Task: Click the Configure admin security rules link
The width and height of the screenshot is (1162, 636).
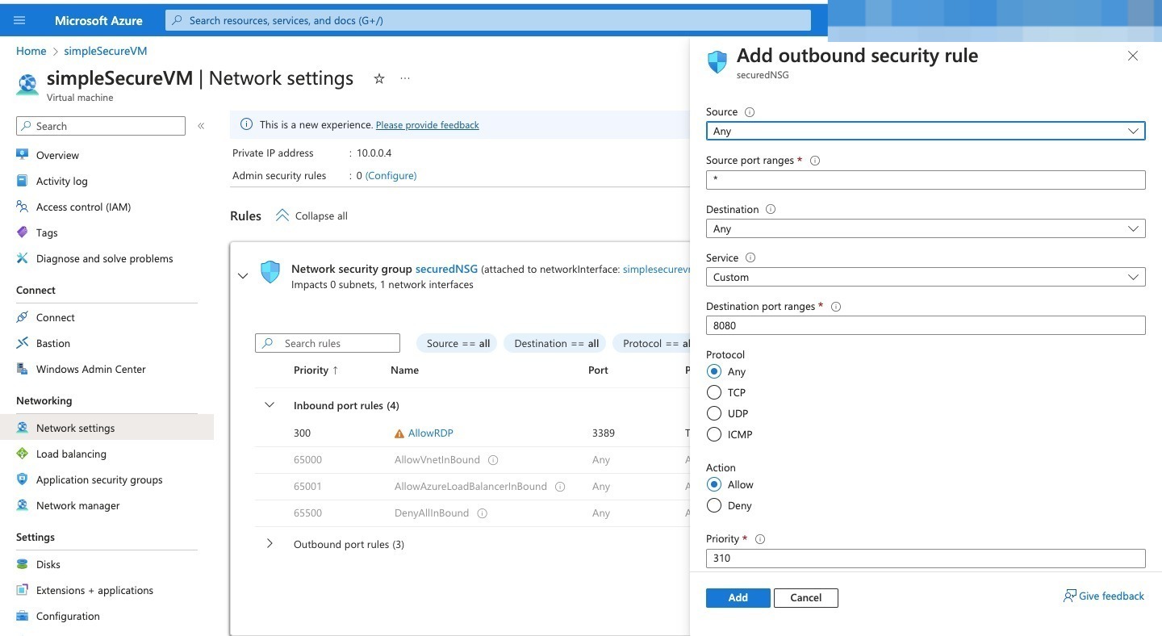Action: (x=391, y=175)
